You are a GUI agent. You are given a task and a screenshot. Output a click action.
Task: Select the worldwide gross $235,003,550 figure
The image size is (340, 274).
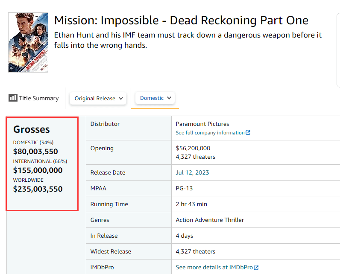(x=38, y=189)
